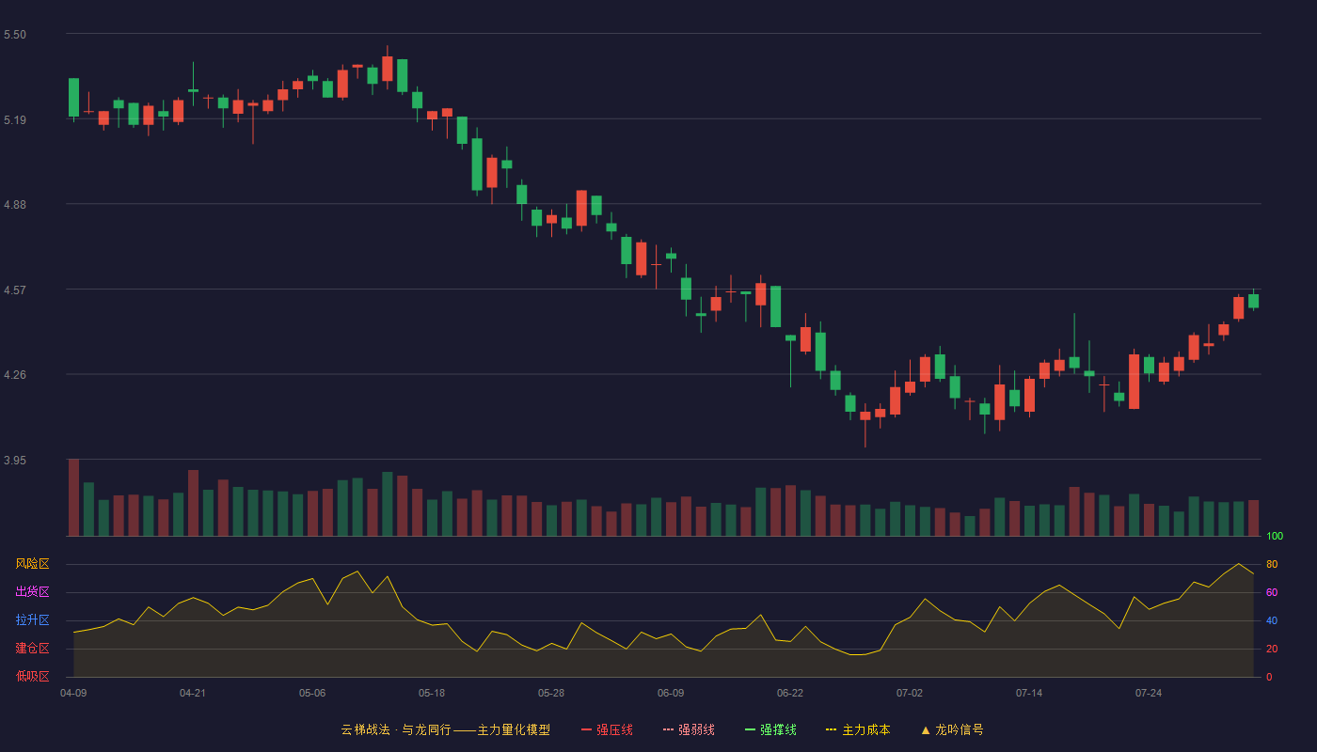
Task: Click the 07-02 date label
Action: pyautogui.click(x=910, y=693)
